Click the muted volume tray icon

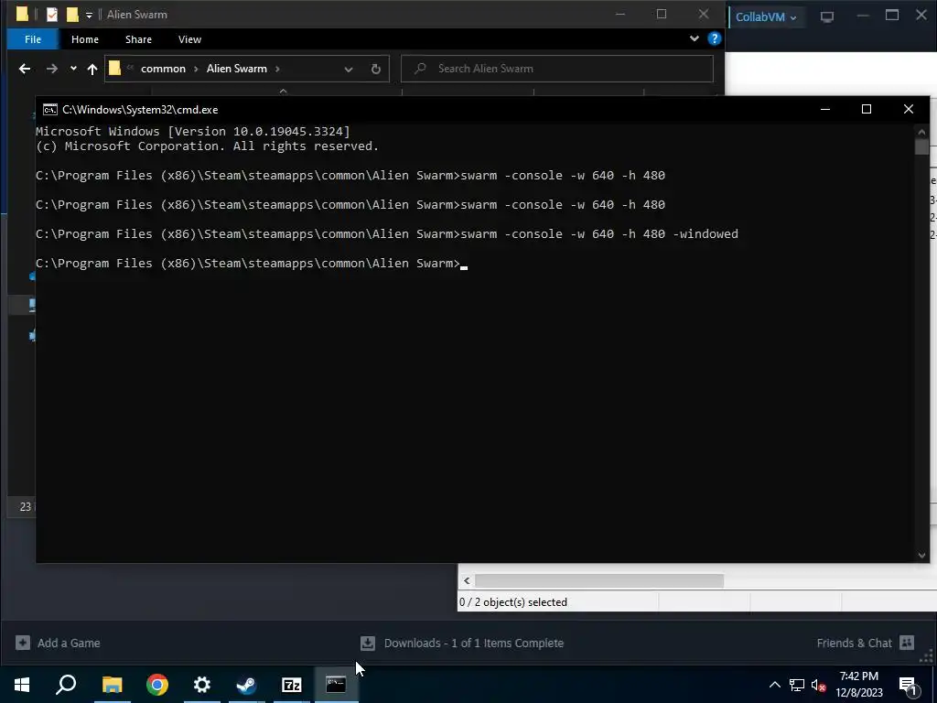tap(818, 685)
